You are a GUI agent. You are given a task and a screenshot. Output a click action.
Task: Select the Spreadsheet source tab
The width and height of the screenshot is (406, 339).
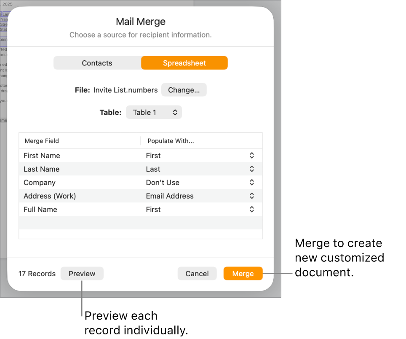[184, 63]
